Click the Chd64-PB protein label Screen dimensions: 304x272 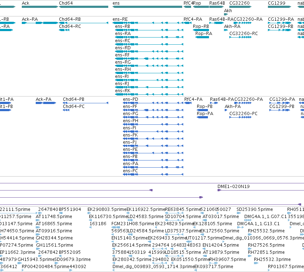[x=74, y=99]
